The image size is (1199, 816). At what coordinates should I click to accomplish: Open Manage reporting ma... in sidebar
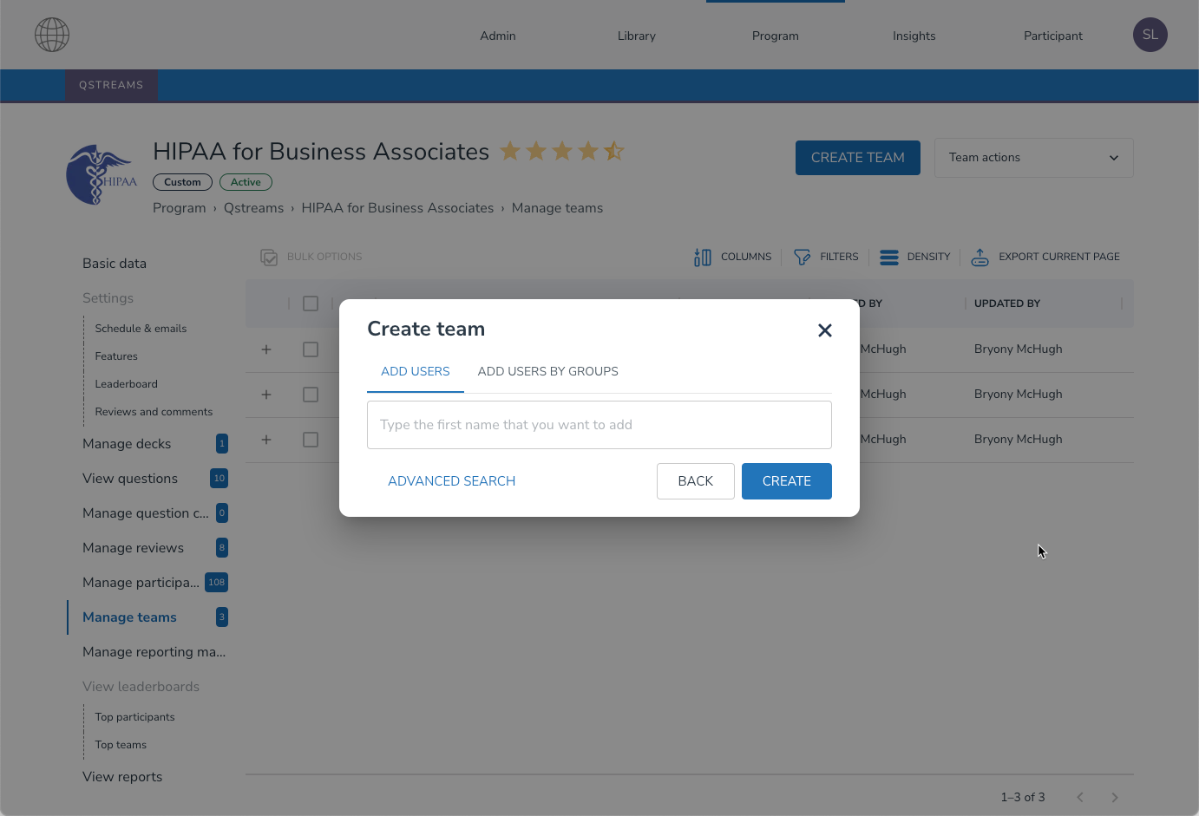tap(154, 652)
